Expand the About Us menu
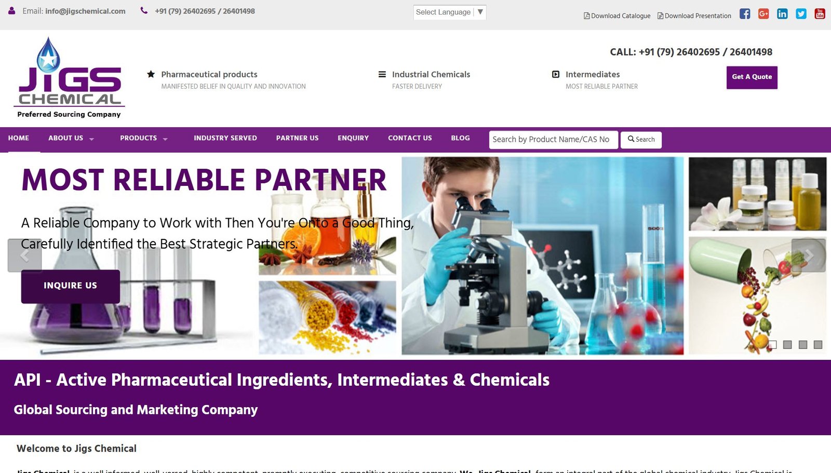Image resolution: width=831 pixels, height=473 pixels. [x=71, y=138]
